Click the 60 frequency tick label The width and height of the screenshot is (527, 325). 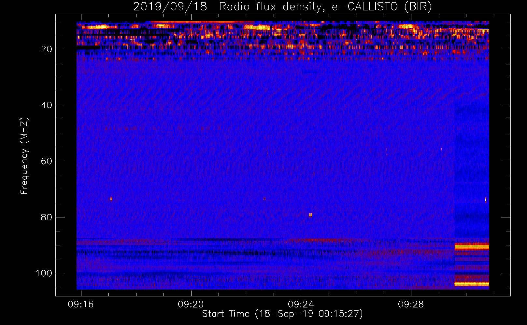pos(47,161)
